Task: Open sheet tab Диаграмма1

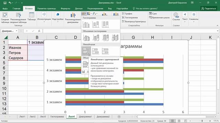Action: pos(85,117)
